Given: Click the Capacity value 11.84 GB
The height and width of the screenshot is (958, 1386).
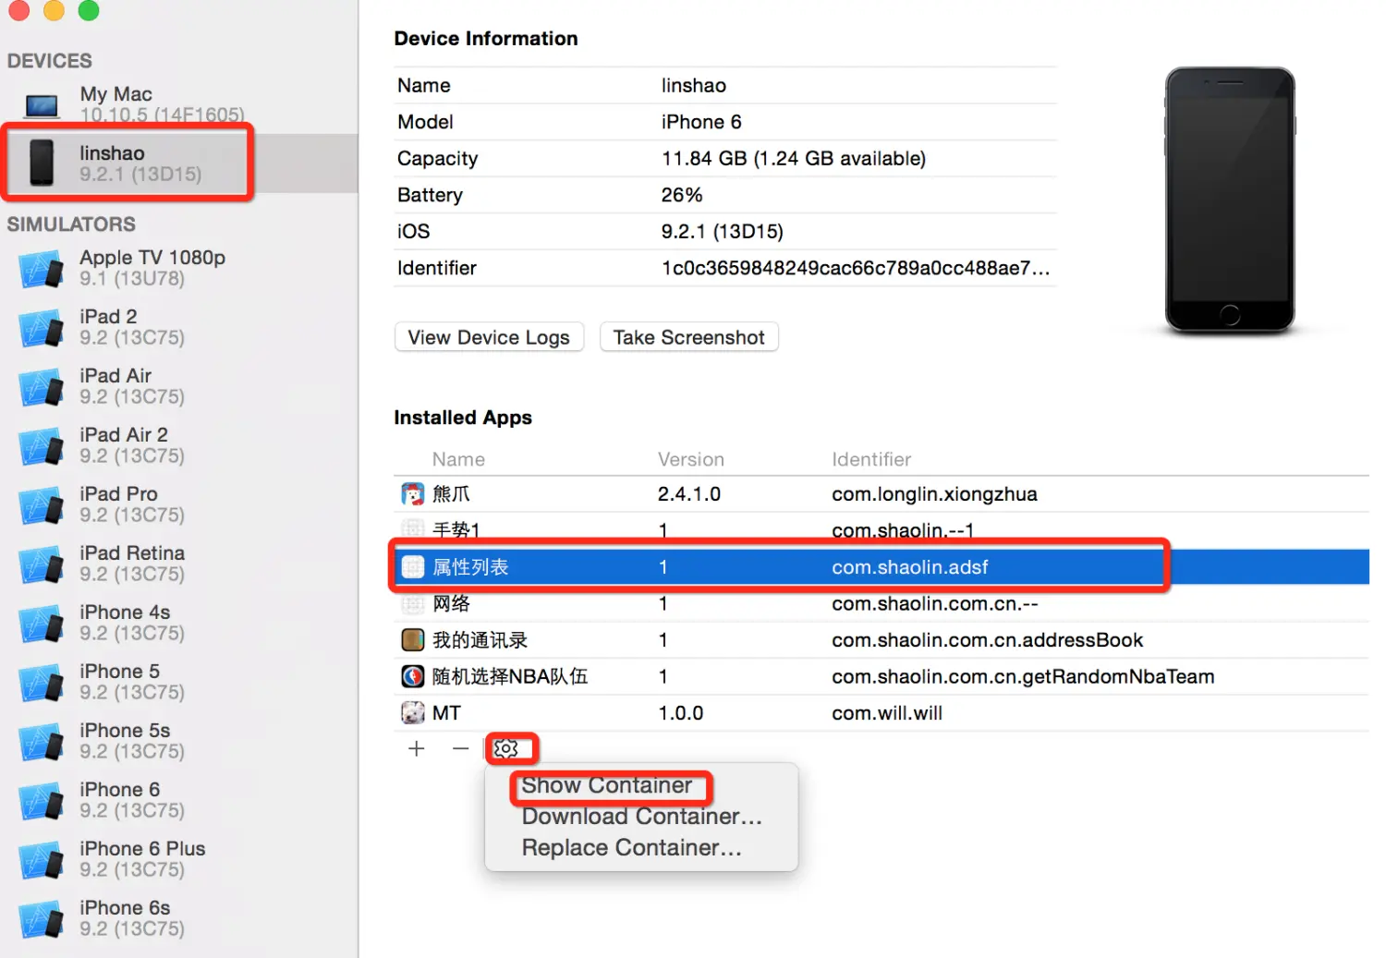Looking at the screenshot, I should coord(794,159).
